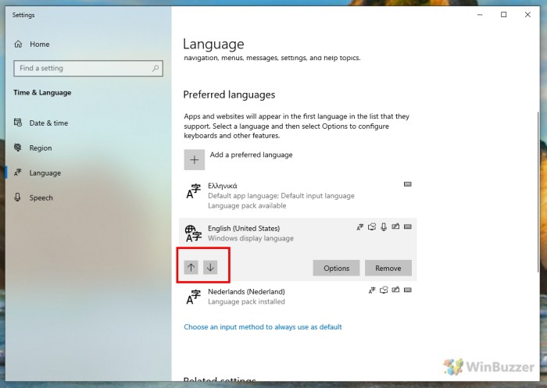Open the Speech settings page

41,198
